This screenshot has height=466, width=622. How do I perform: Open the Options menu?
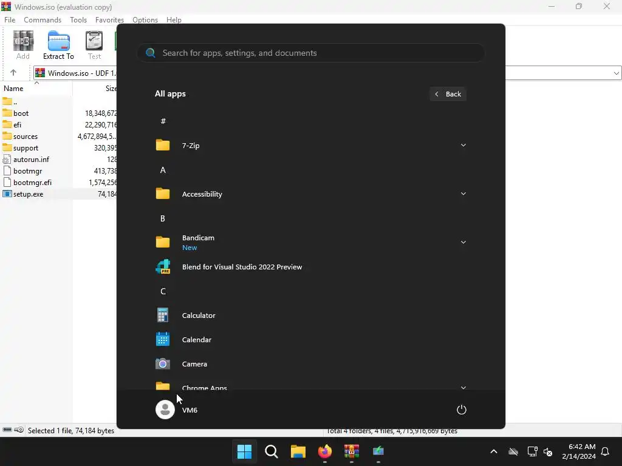[x=145, y=20]
